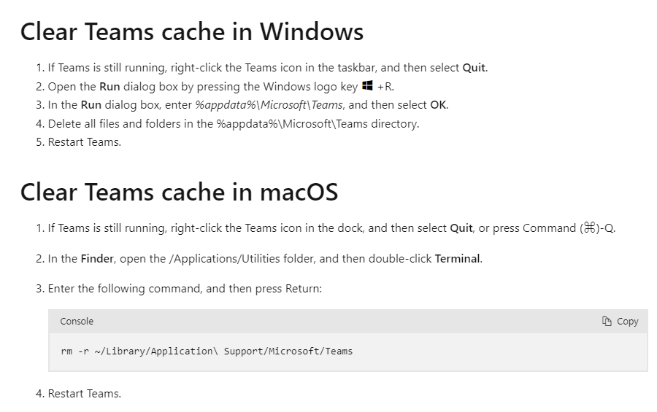657x412 pixels.
Task: Click the Windows logo key icon
Action: 367,85
